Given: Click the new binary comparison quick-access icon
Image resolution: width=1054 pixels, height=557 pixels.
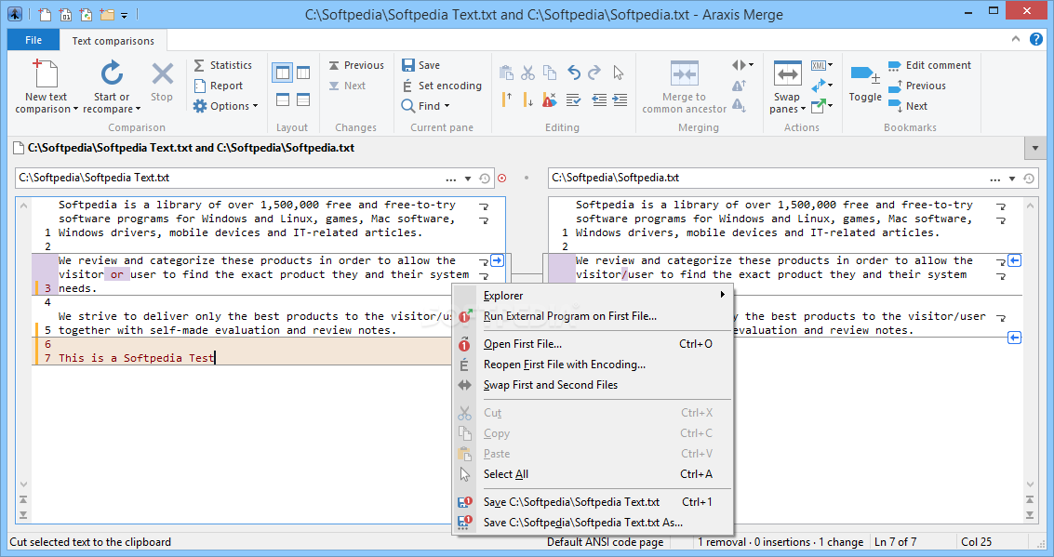Looking at the screenshot, I should tap(65, 14).
